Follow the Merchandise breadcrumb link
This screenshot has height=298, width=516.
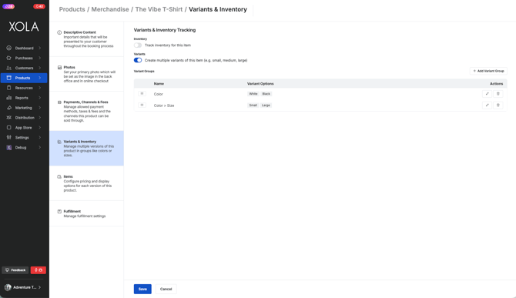coord(110,9)
